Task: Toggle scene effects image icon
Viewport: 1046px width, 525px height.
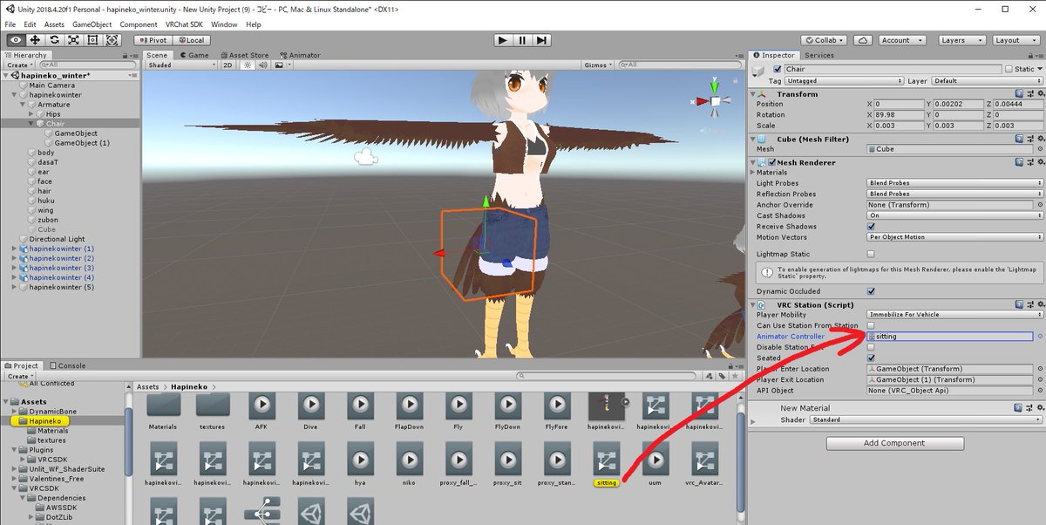Action: point(281,65)
